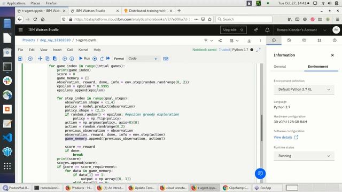Image resolution: width=342 pixels, height=192 pixels.
Task: Switch to the Environment tab
Action: click(318, 66)
